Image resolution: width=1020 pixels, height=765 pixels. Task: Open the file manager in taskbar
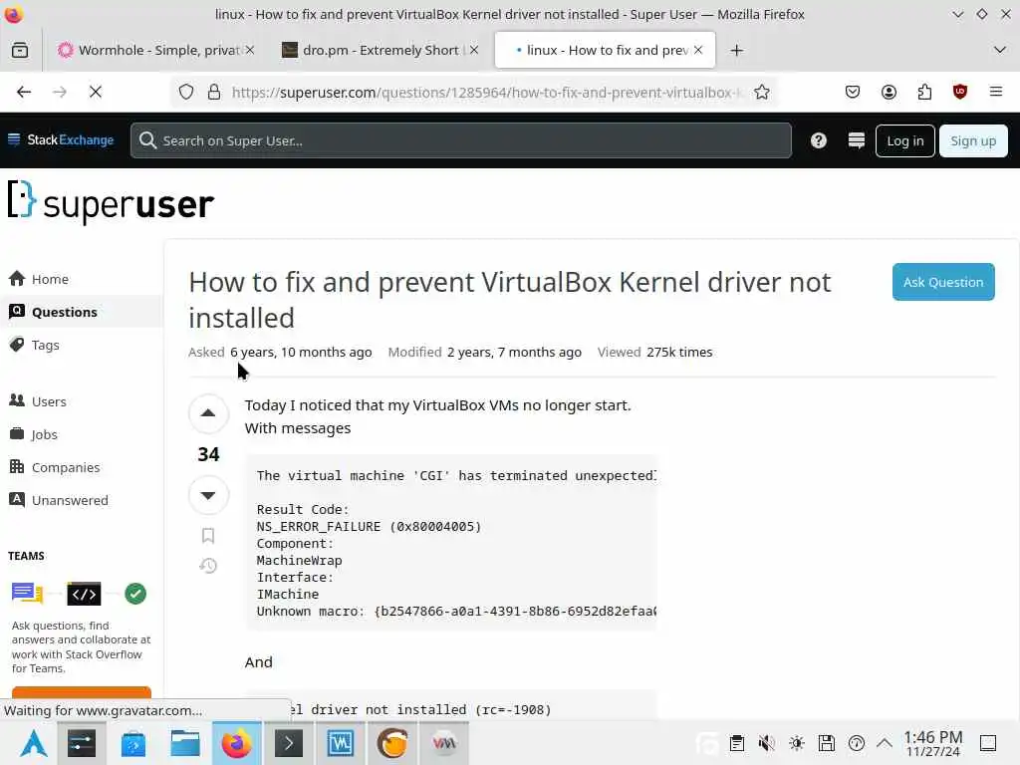point(184,743)
